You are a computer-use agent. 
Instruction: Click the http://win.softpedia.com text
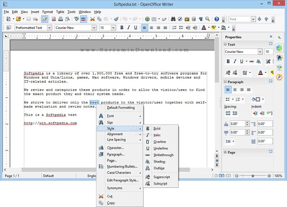click(50, 123)
